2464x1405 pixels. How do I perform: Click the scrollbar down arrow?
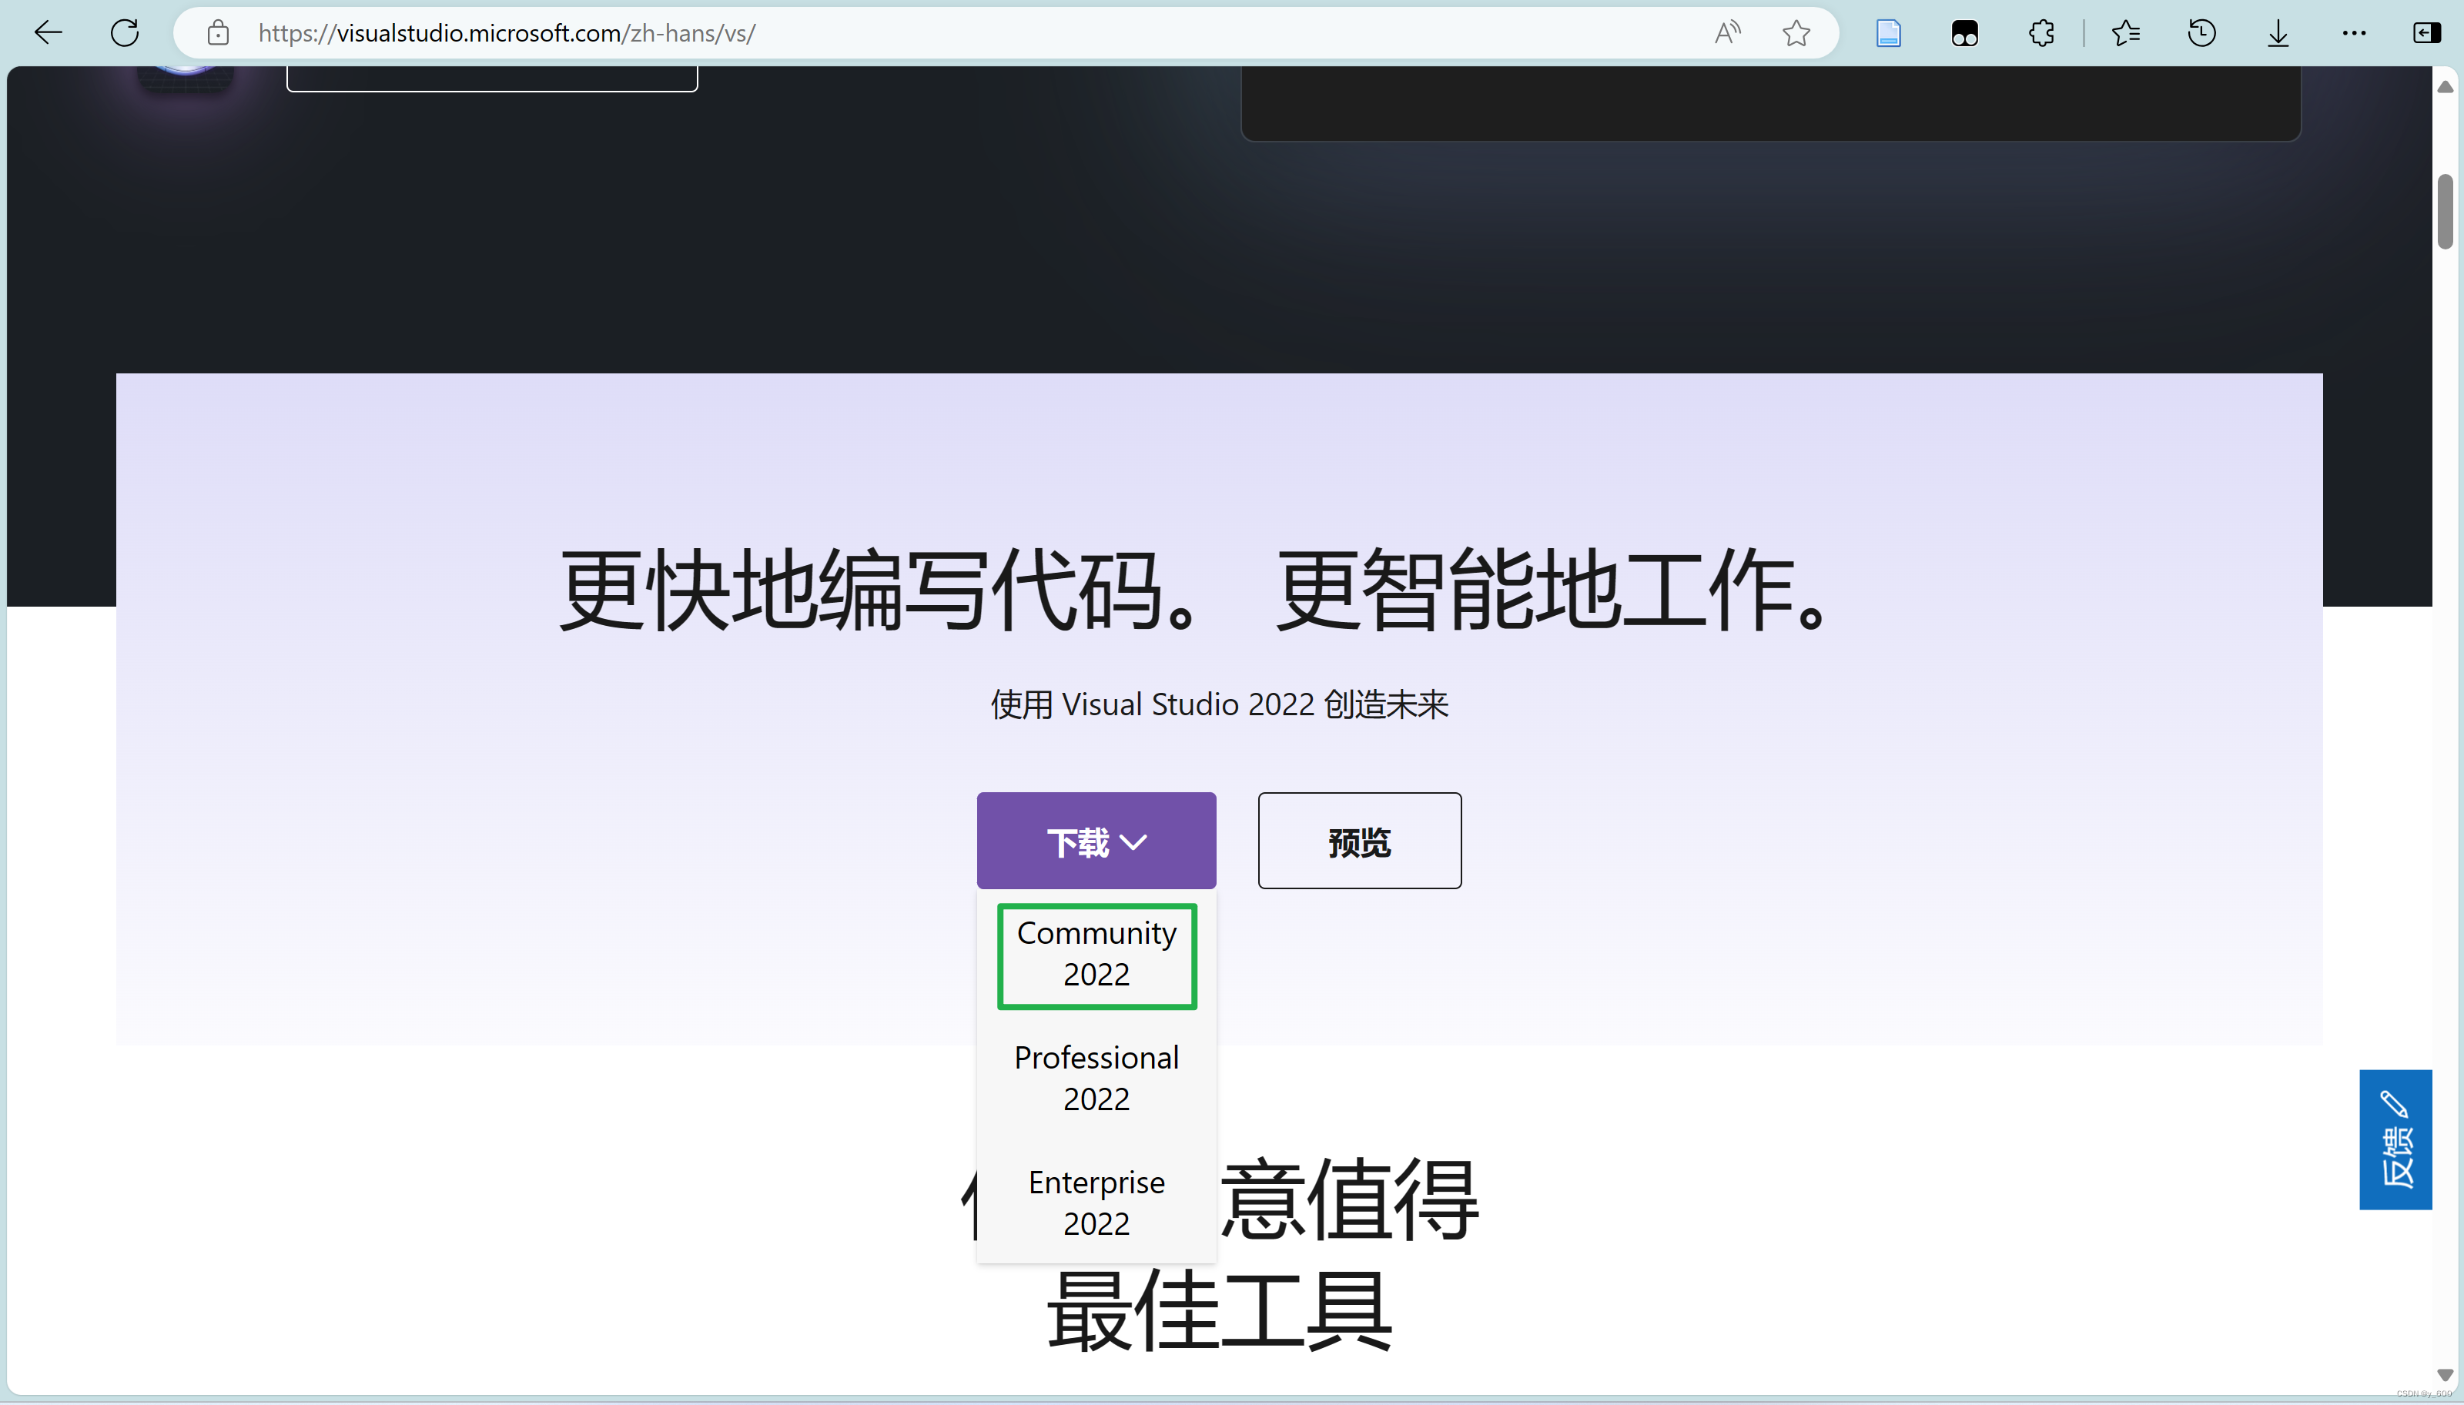click(x=2445, y=1374)
